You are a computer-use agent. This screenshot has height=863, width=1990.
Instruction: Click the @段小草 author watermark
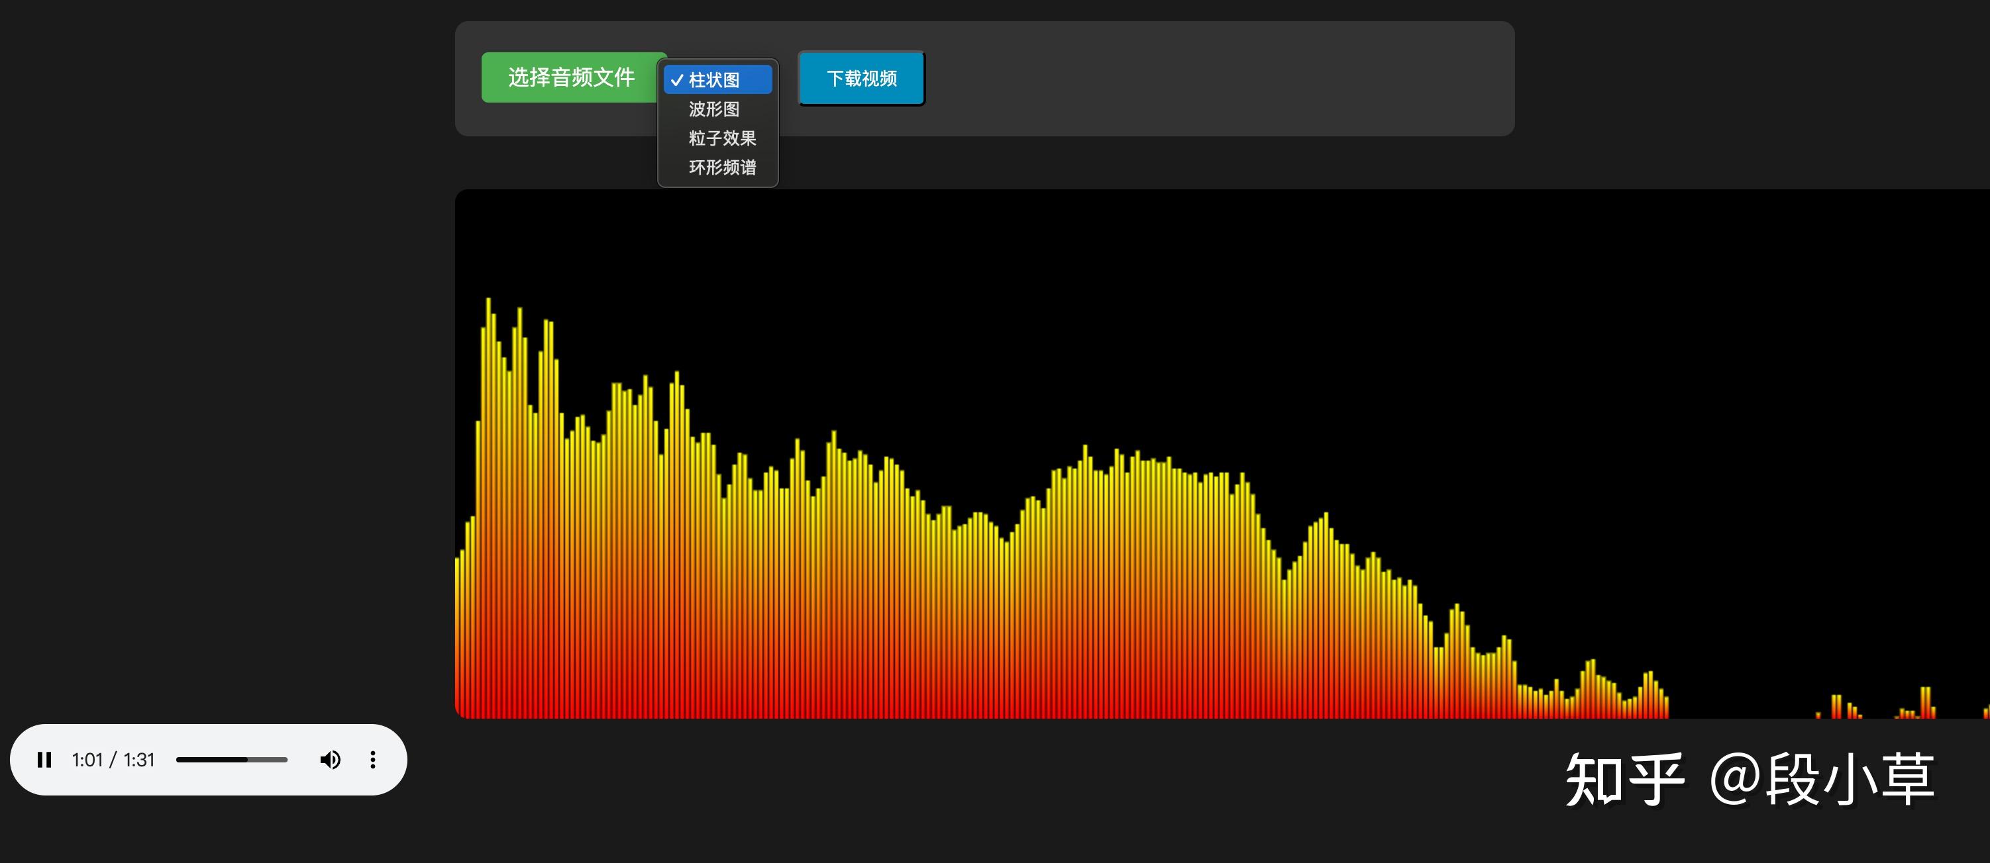(1822, 780)
